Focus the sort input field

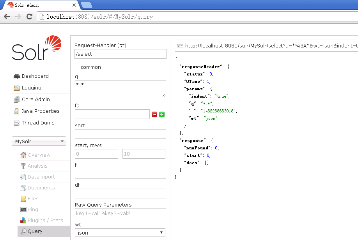pos(121,134)
